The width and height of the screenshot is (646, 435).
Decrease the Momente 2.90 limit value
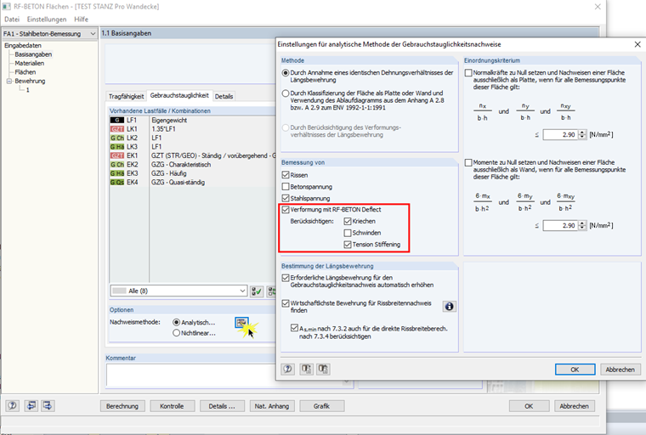tap(581, 228)
